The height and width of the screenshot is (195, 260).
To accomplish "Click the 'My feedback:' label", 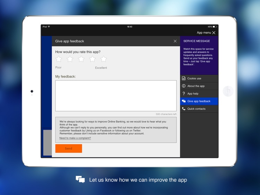I will 66,77.
